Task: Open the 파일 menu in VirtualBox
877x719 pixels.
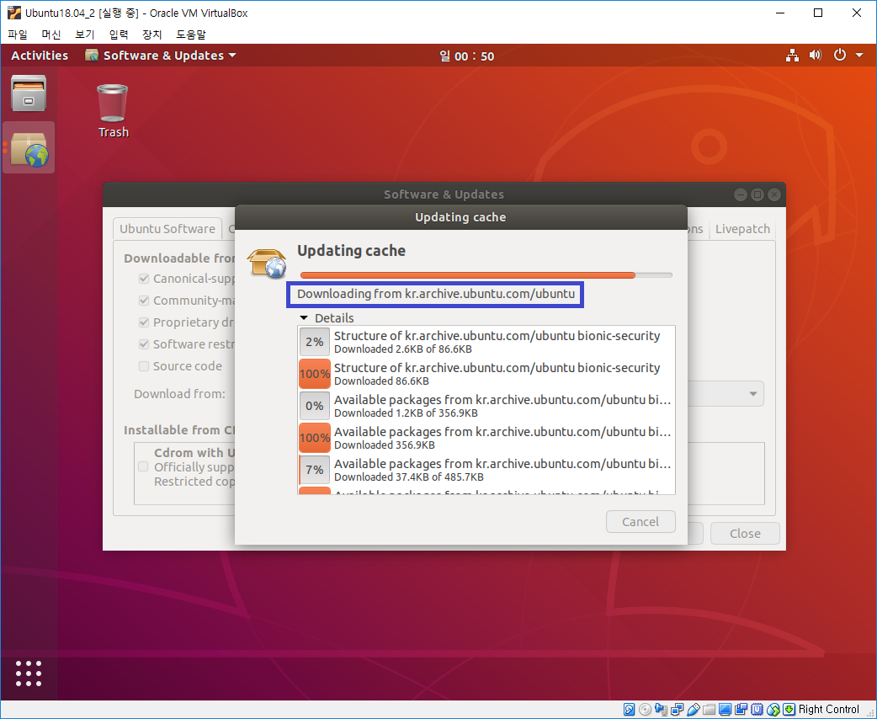Action: coord(18,35)
